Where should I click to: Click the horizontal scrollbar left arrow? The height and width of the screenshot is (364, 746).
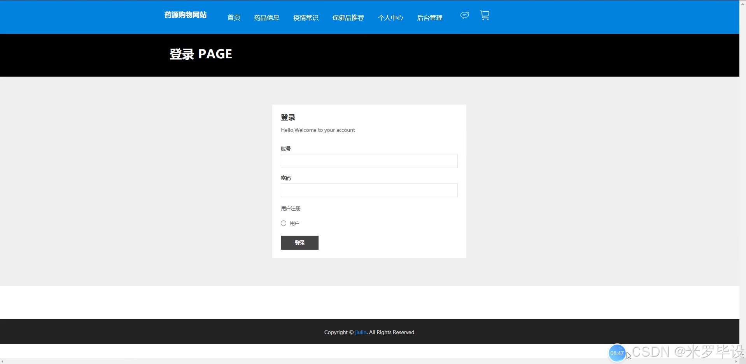[x=2, y=361]
